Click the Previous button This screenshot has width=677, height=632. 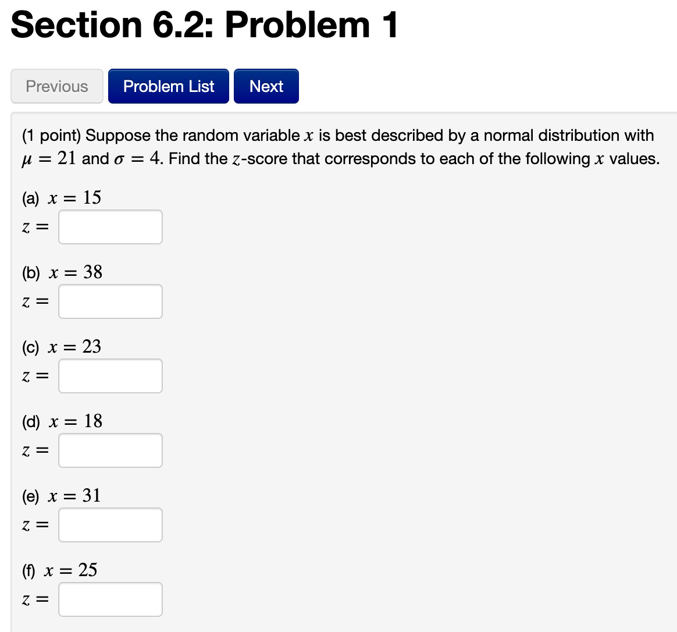pos(56,86)
